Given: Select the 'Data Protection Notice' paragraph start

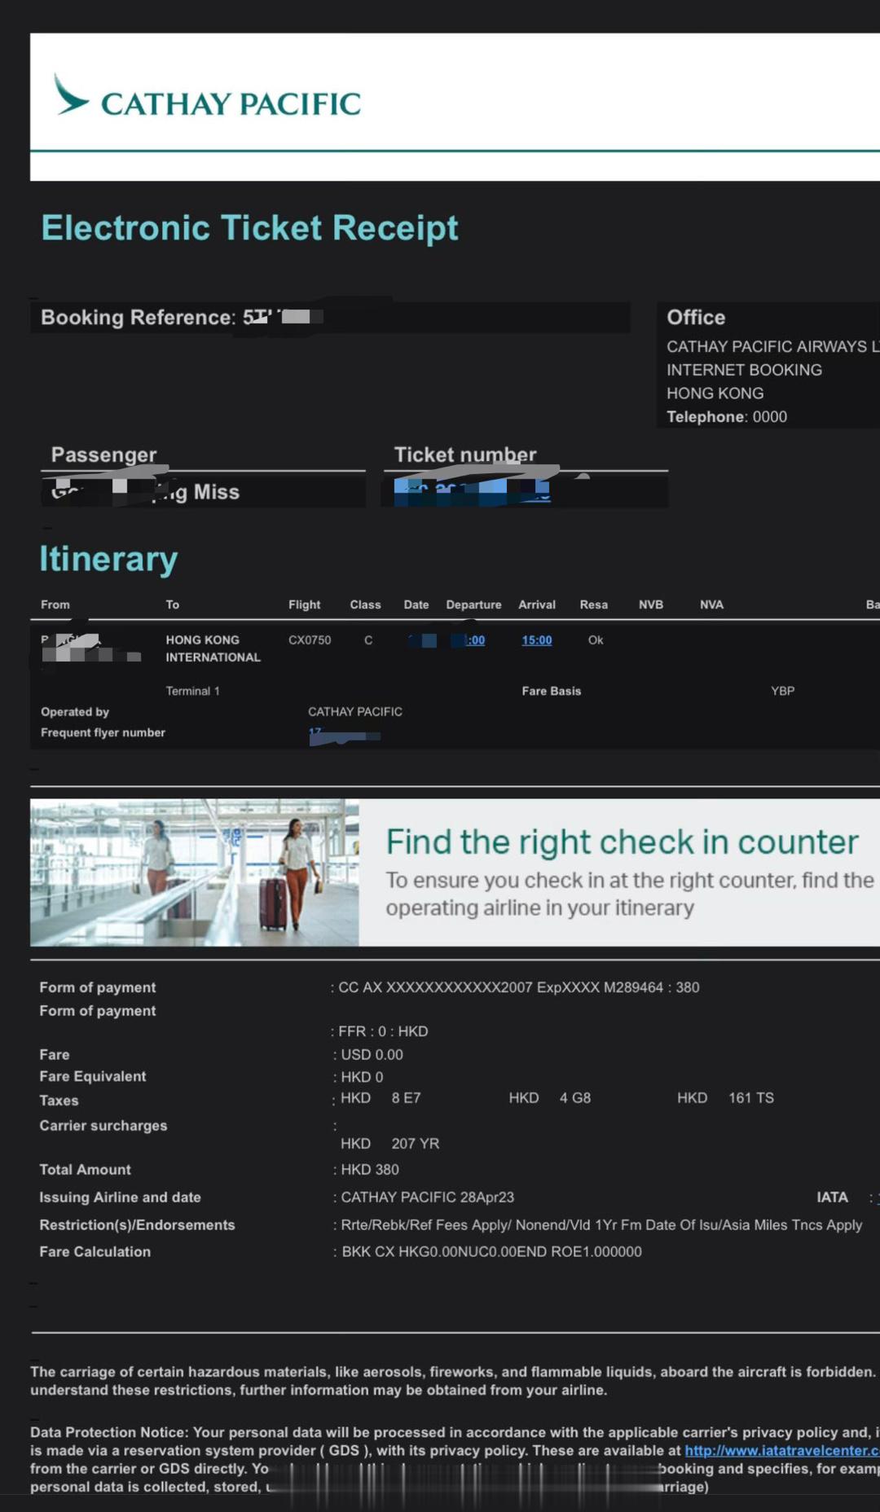Looking at the screenshot, I should point(109,1432).
